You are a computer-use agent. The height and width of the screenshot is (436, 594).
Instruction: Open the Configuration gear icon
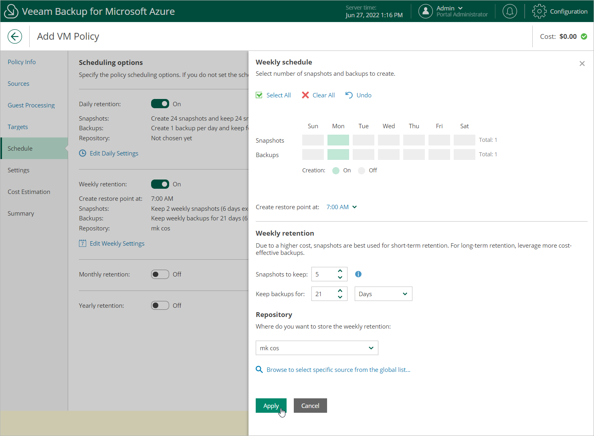pos(539,11)
